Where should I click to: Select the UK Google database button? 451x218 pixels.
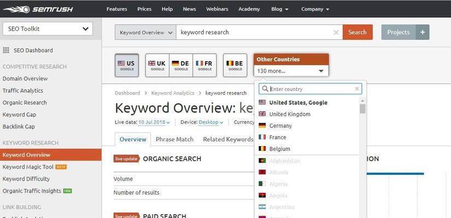point(157,65)
